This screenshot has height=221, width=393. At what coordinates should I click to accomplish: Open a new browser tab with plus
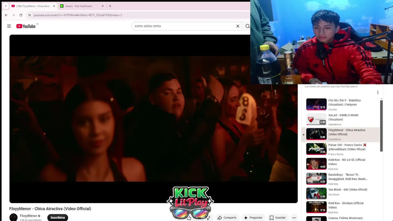pyautogui.click(x=110, y=6)
